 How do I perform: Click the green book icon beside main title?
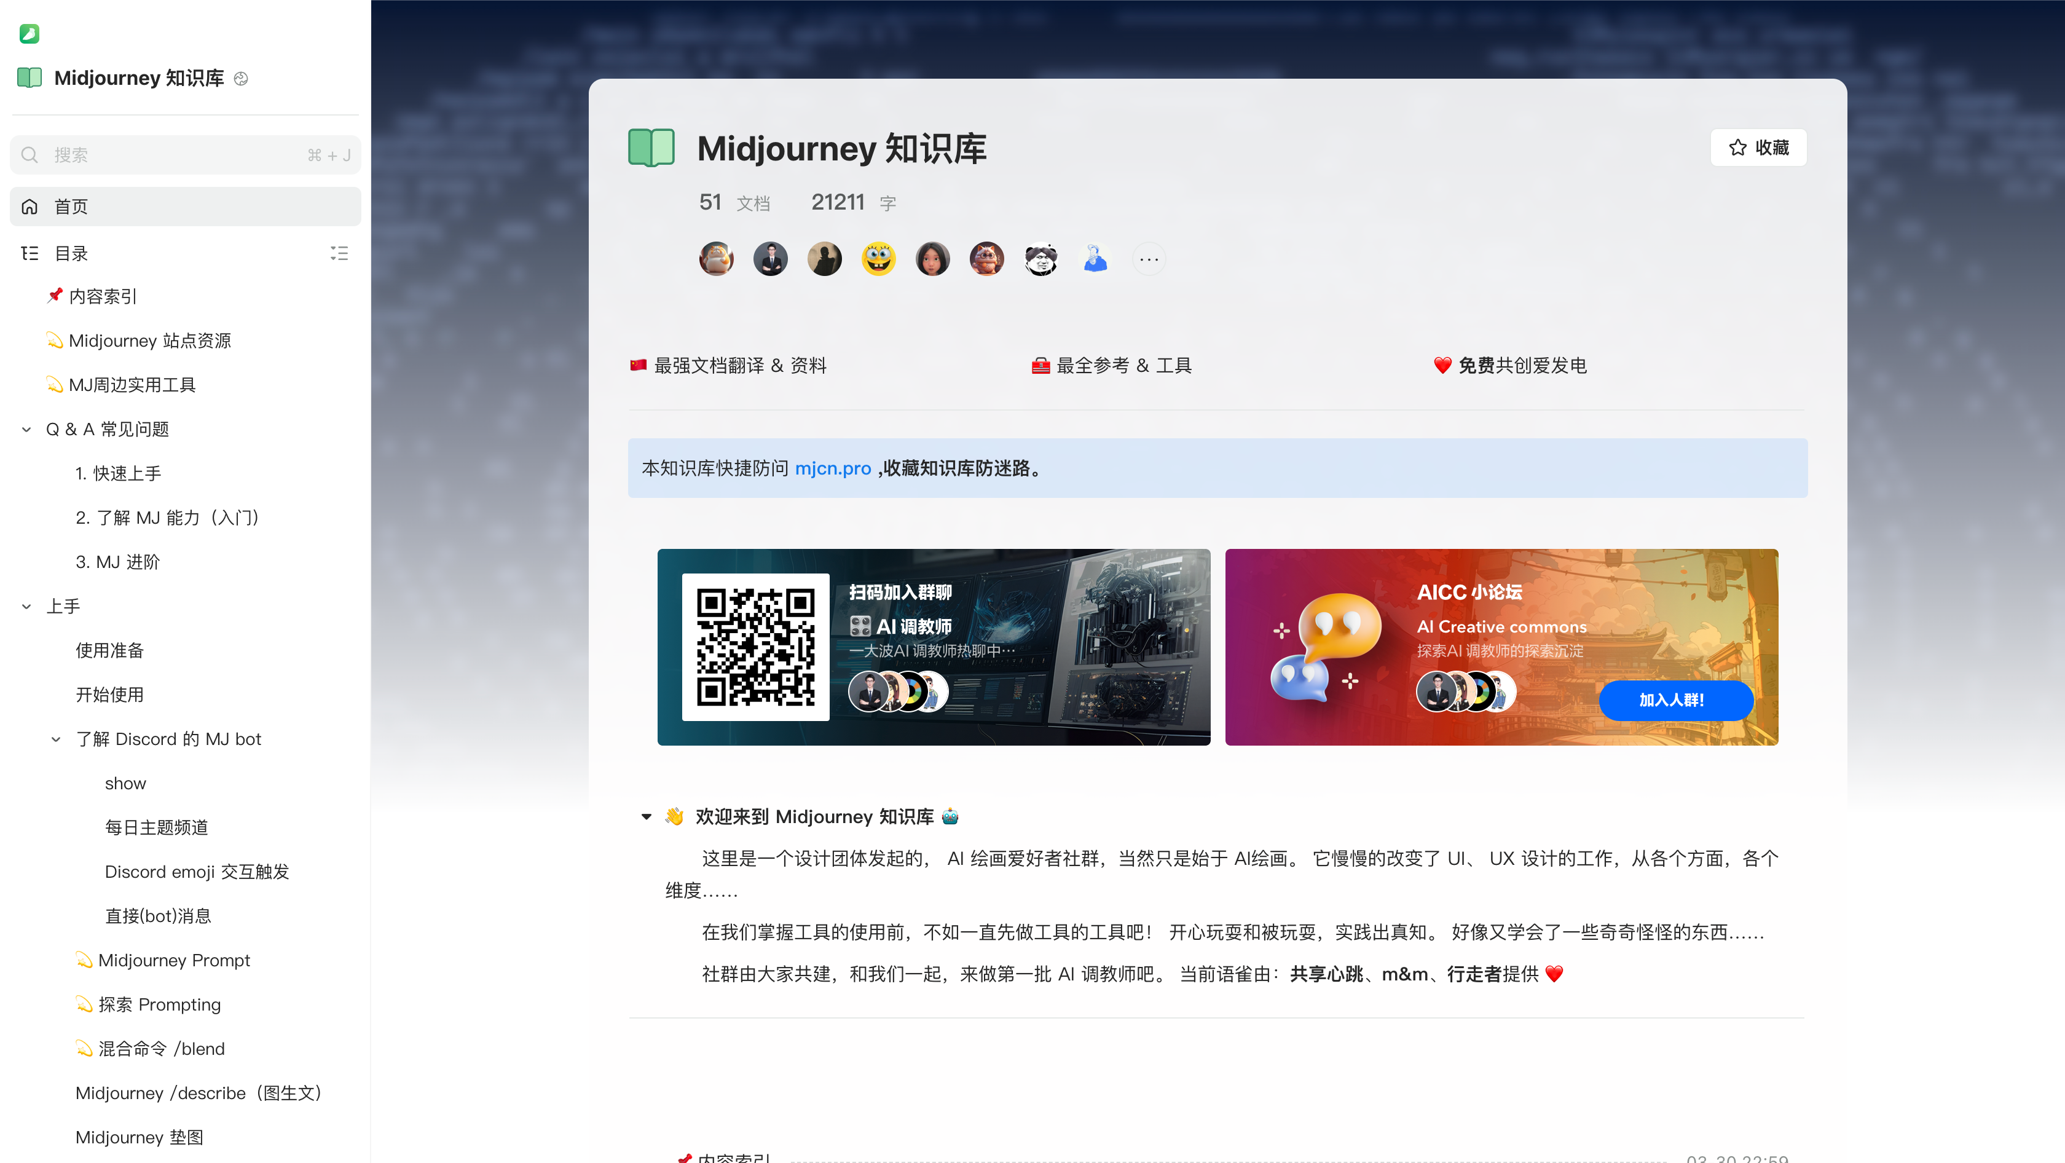651,148
